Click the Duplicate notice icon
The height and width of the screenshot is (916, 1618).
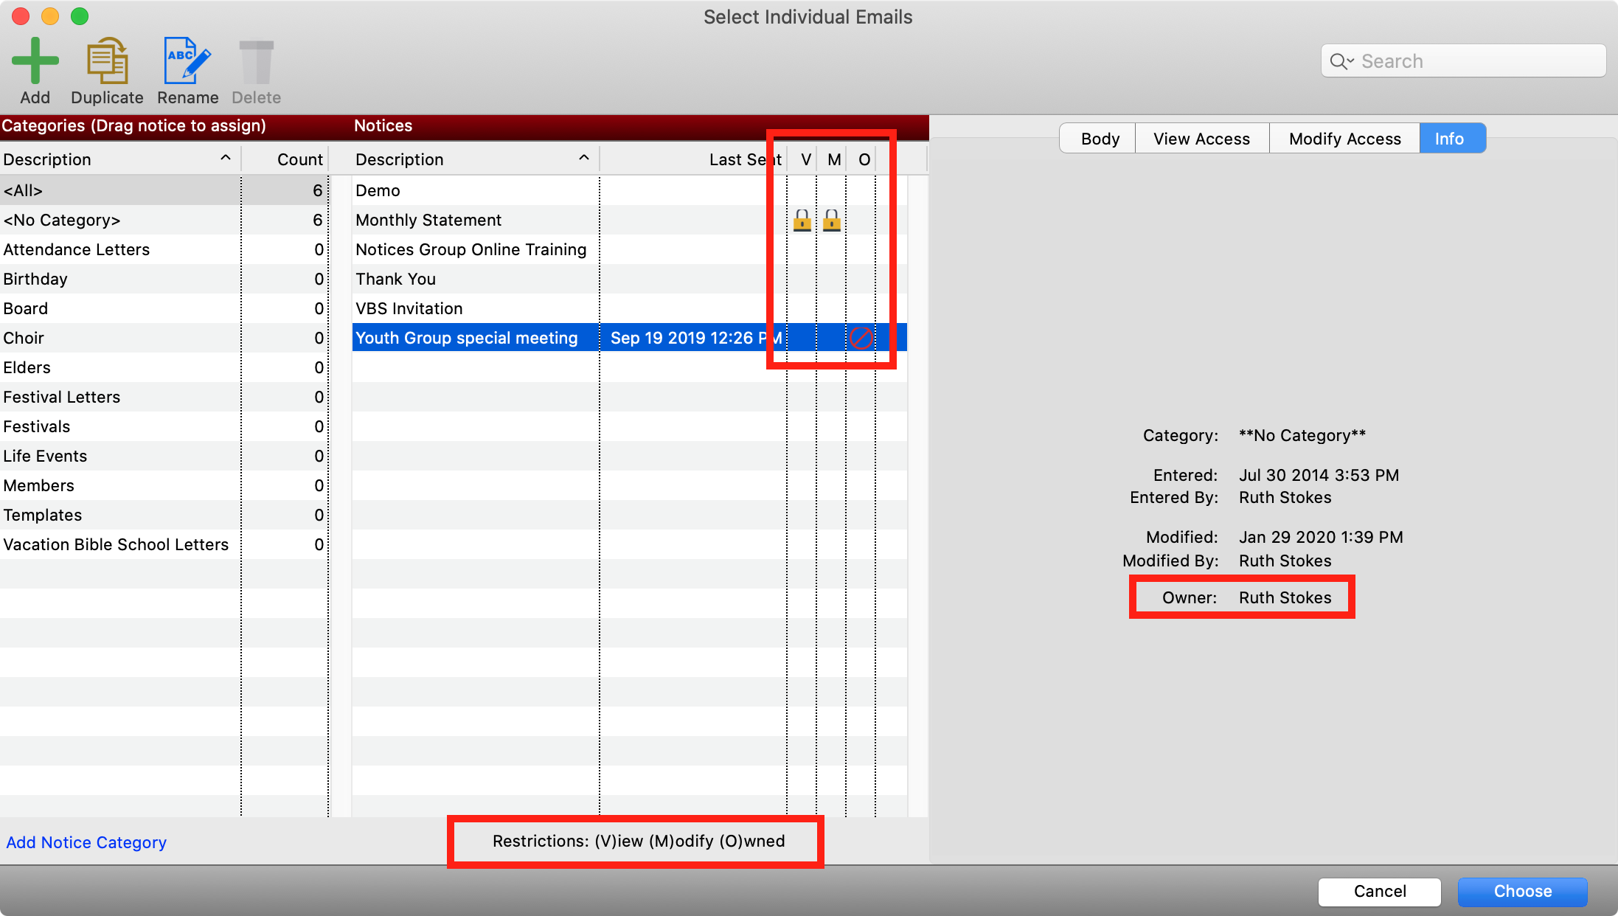click(x=107, y=60)
